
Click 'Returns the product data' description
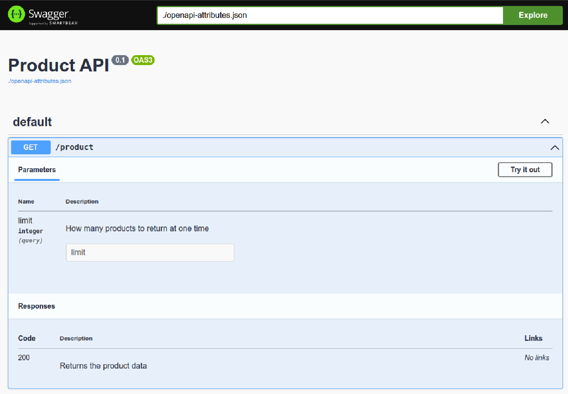coord(103,366)
